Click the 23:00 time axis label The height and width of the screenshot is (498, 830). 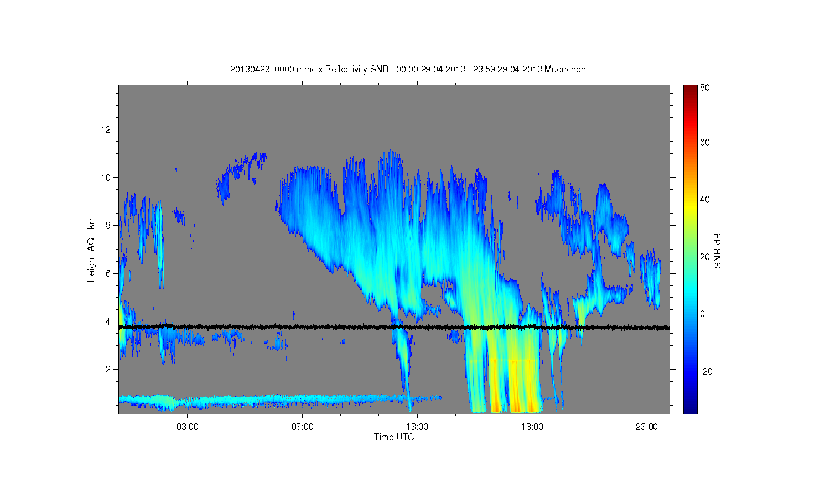(647, 427)
